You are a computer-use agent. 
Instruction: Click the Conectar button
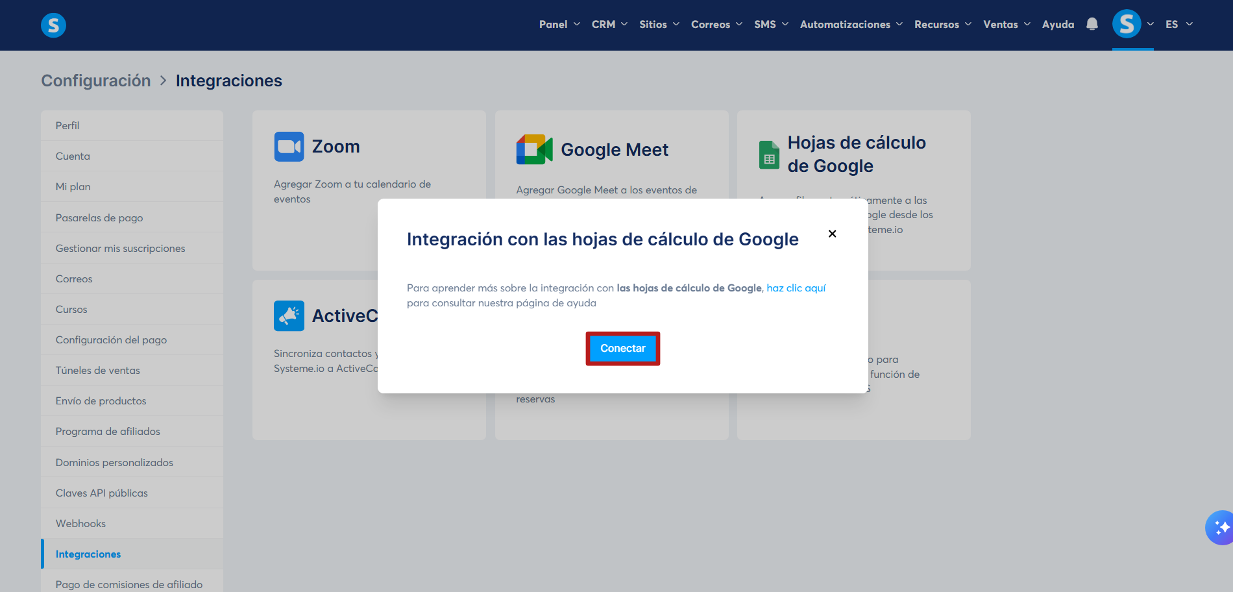623,349
